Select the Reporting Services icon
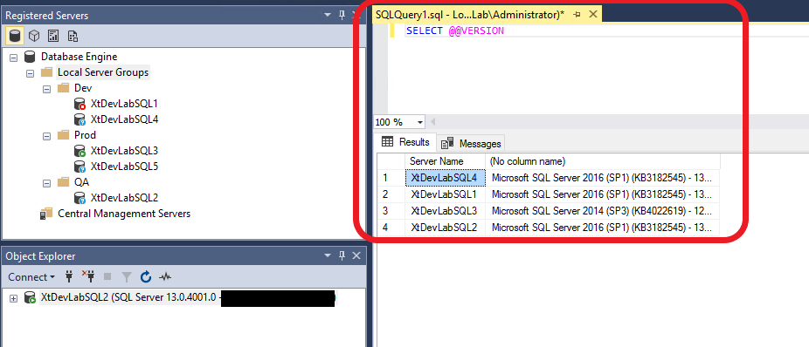Viewport: 809px width, 347px height. click(53, 36)
